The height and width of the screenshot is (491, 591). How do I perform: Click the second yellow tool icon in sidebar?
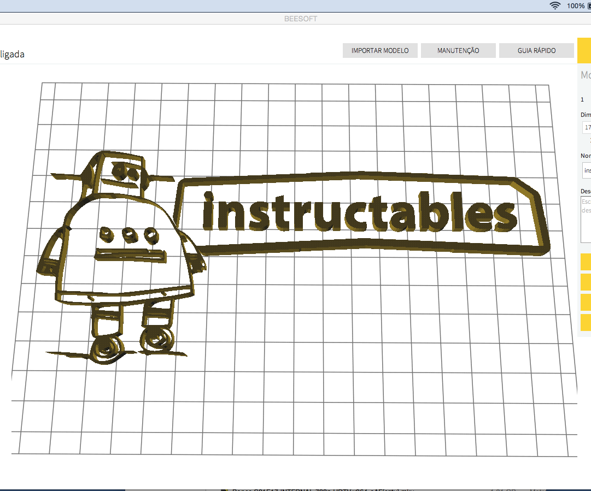pyautogui.click(x=585, y=282)
